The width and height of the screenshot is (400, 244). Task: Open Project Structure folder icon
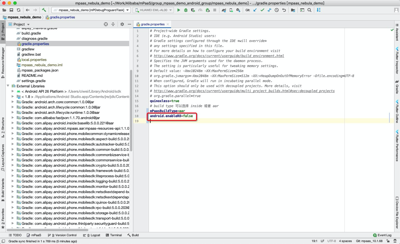[x=293, y=10]
